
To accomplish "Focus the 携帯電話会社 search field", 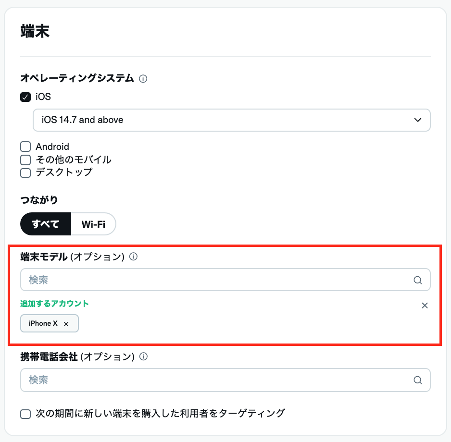I will tap(216, 380).
